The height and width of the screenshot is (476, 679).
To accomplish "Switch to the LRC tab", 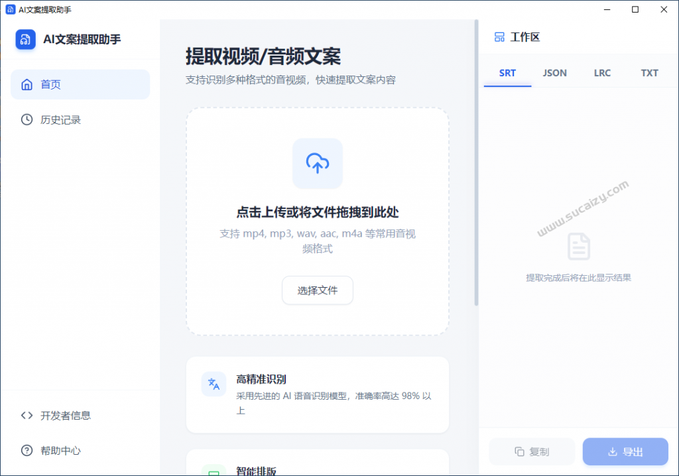I will pyautogui.click(x=602, y=73).
